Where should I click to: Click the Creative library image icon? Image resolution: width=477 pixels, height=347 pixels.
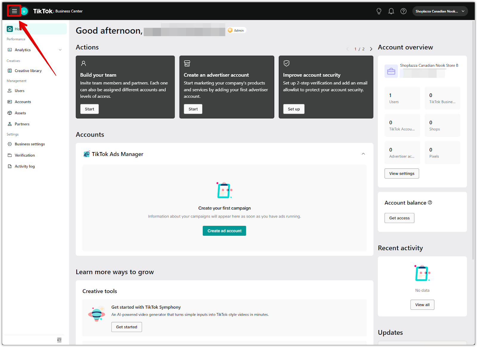pos(10,71)
